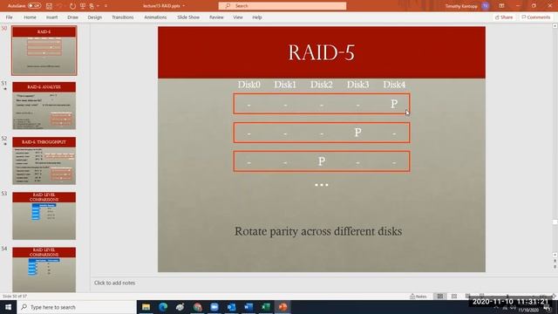
Task: Open the Slide Show ribbon tab
Action: coord(188,17)
